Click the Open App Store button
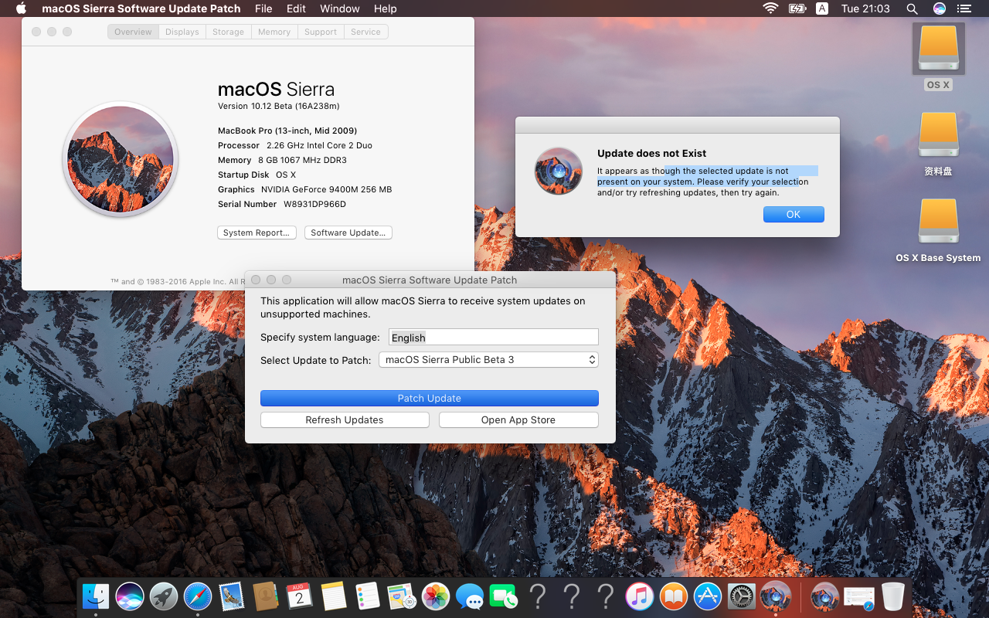 click(518, 419)
